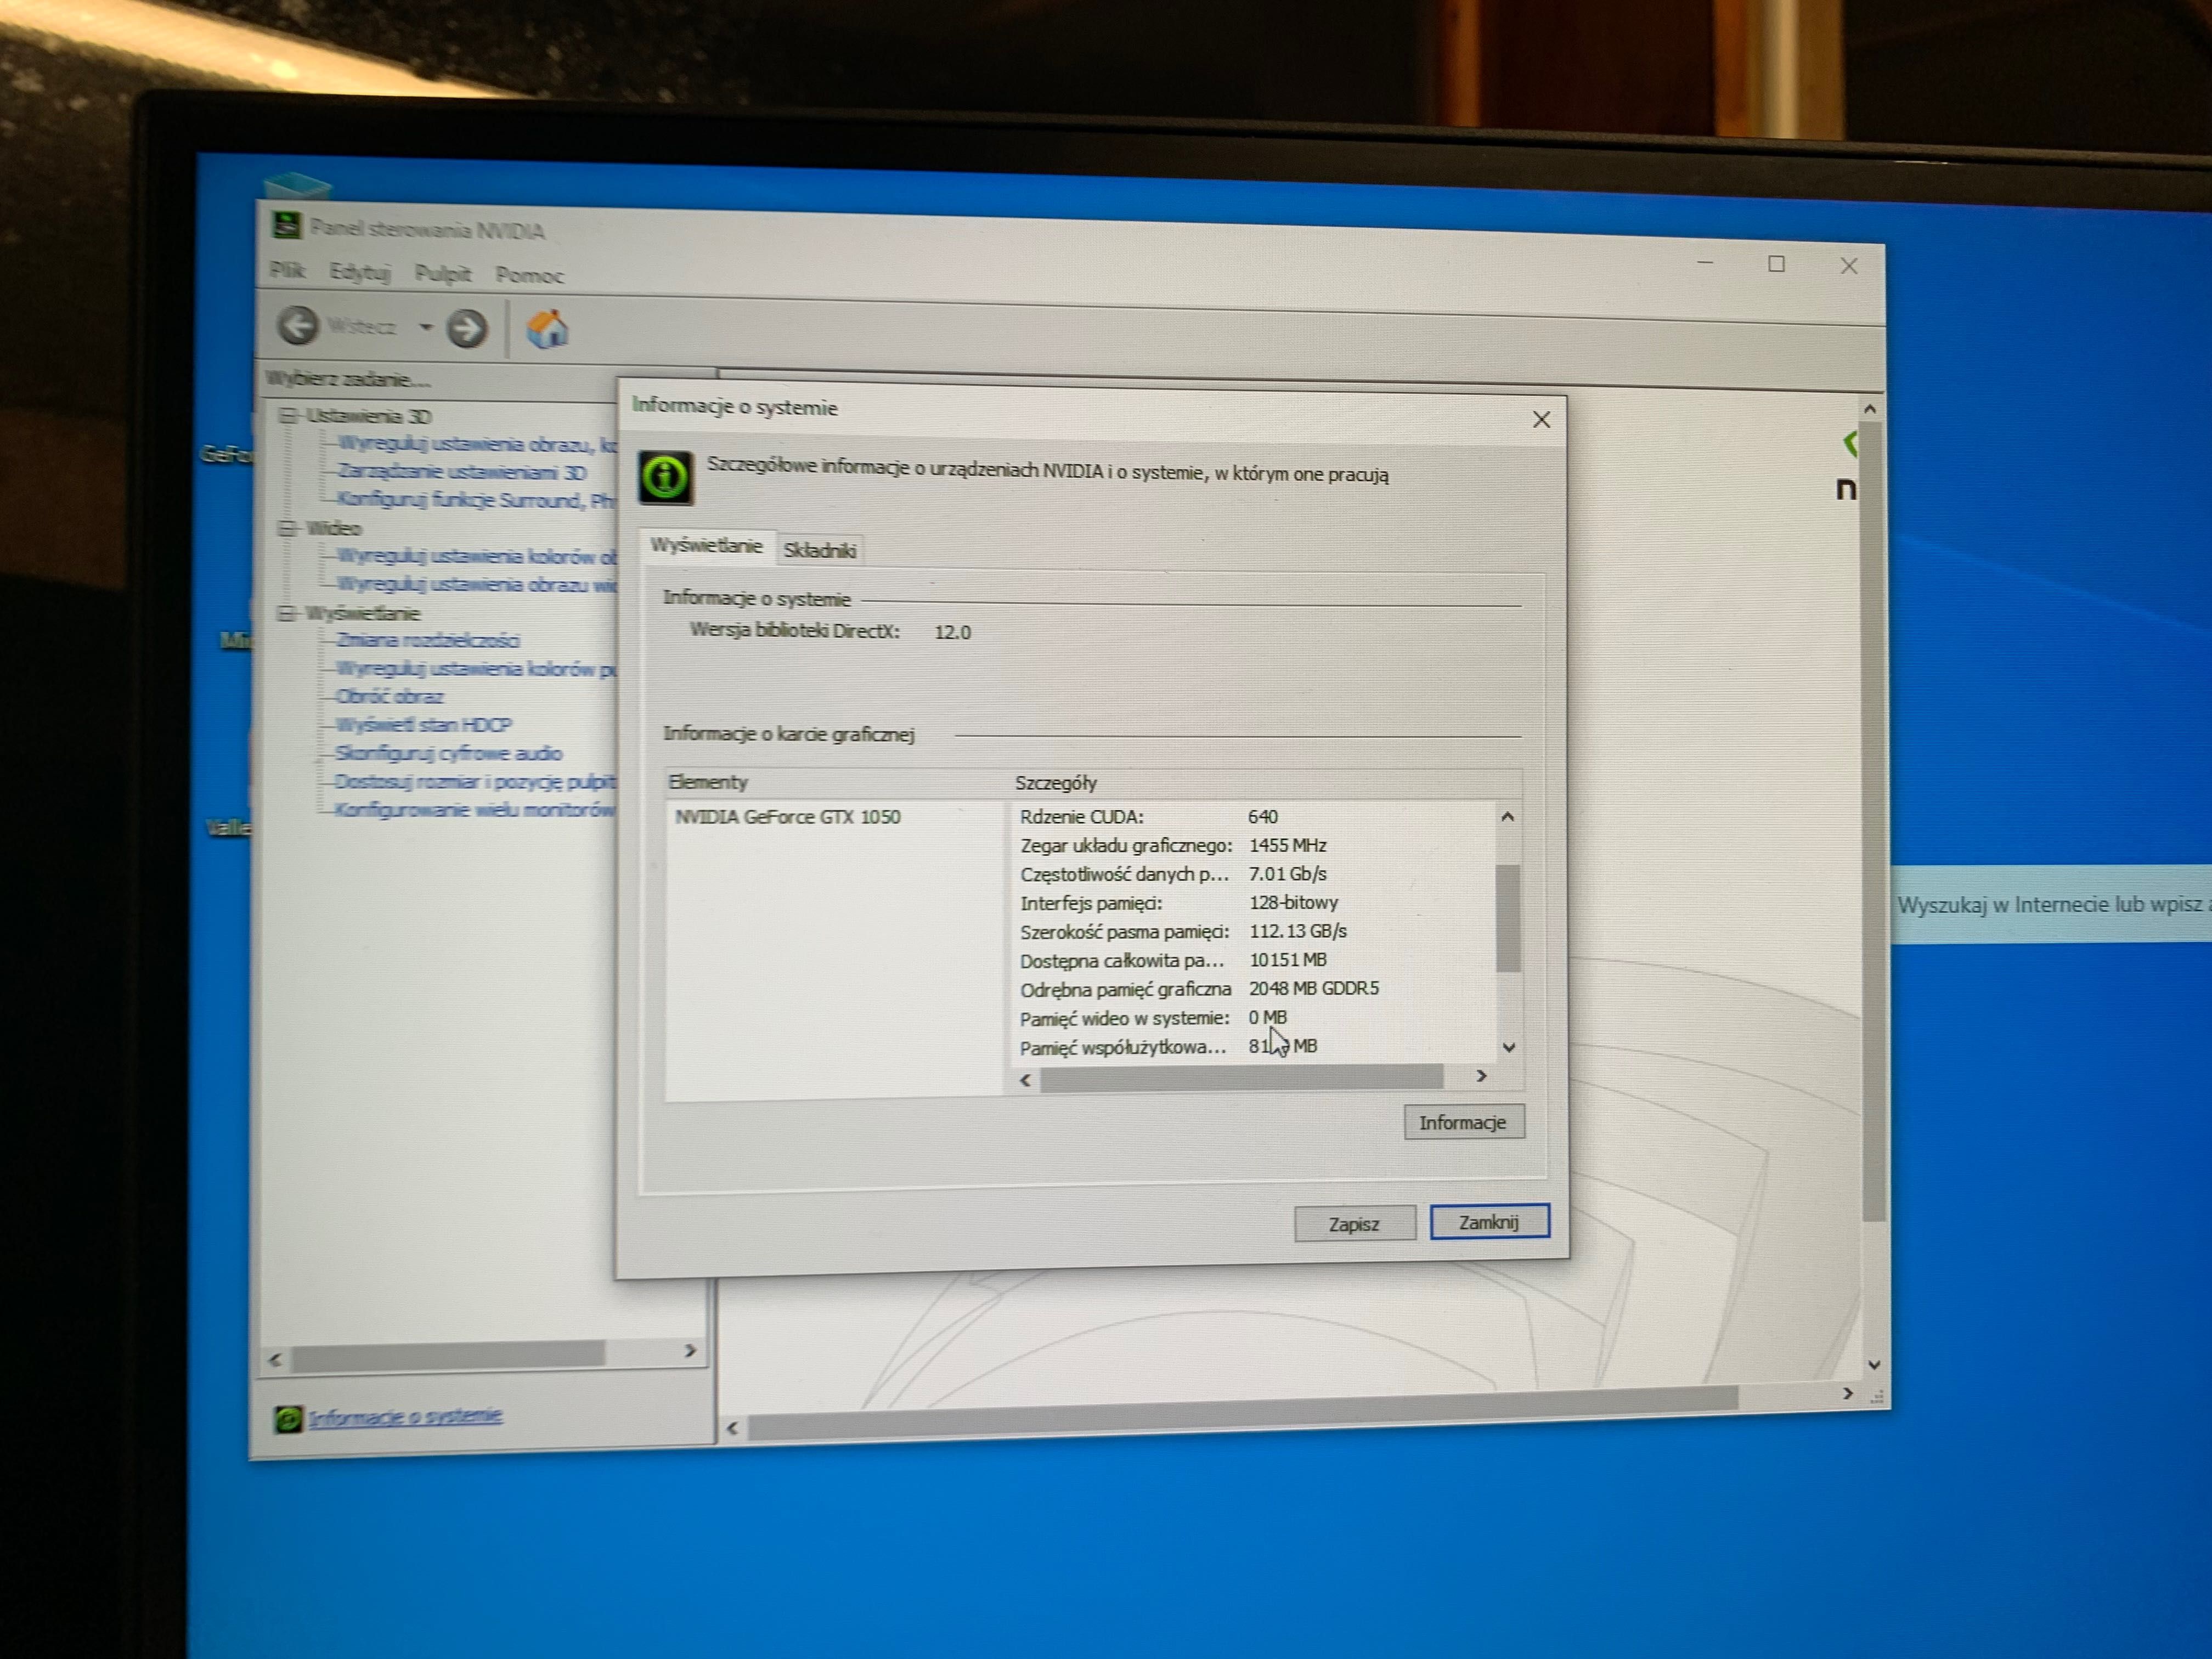Image resolution: width=2212 pixels, height=1659 pixels.
Task: Click the Zapisz button
Action: [x=1354, y=1224]
